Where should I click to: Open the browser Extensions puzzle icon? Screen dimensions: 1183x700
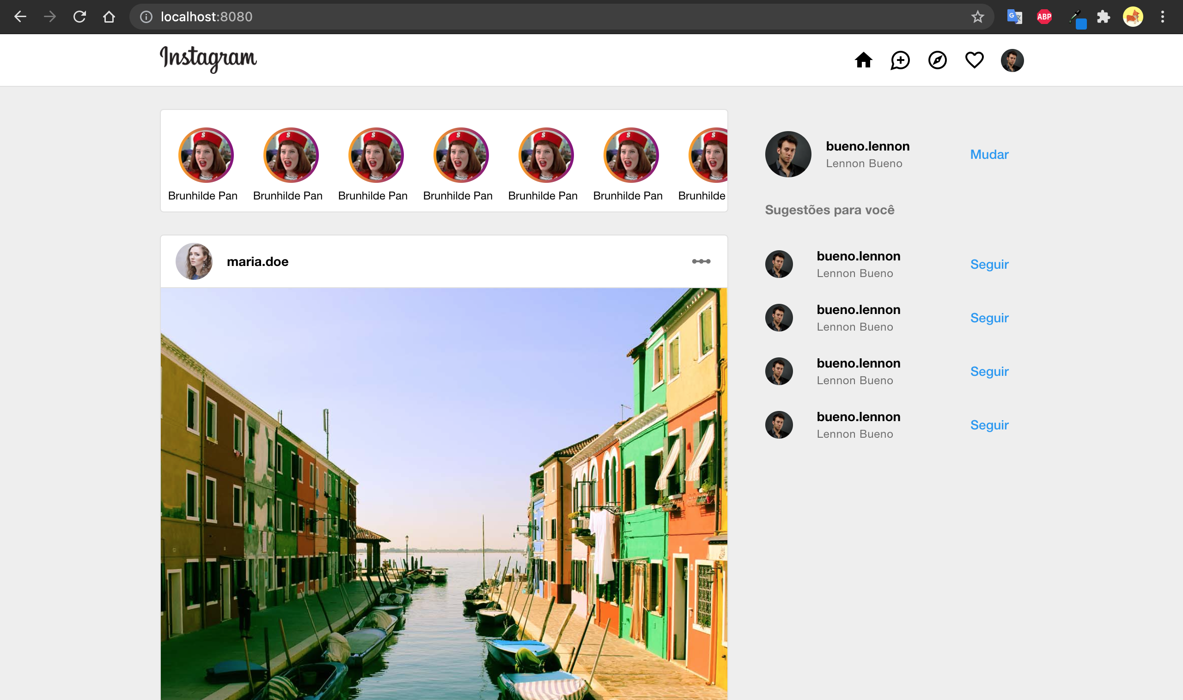pos(1103,17)
